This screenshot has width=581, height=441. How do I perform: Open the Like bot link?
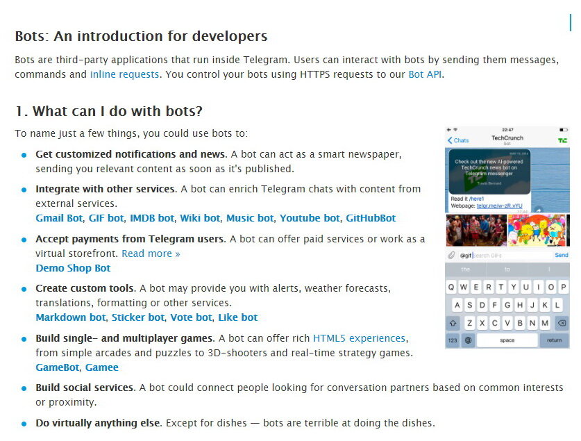[238, 317]
